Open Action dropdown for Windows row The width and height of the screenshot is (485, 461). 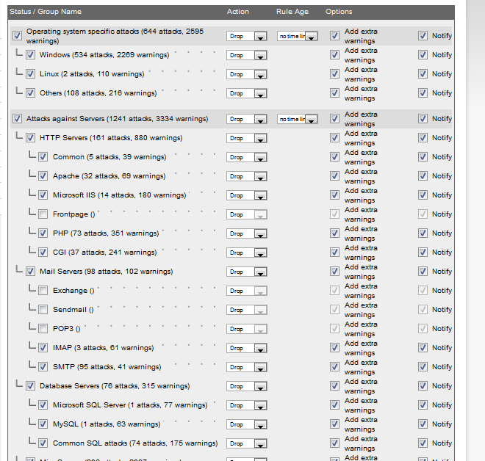click(x=246, y=55)
